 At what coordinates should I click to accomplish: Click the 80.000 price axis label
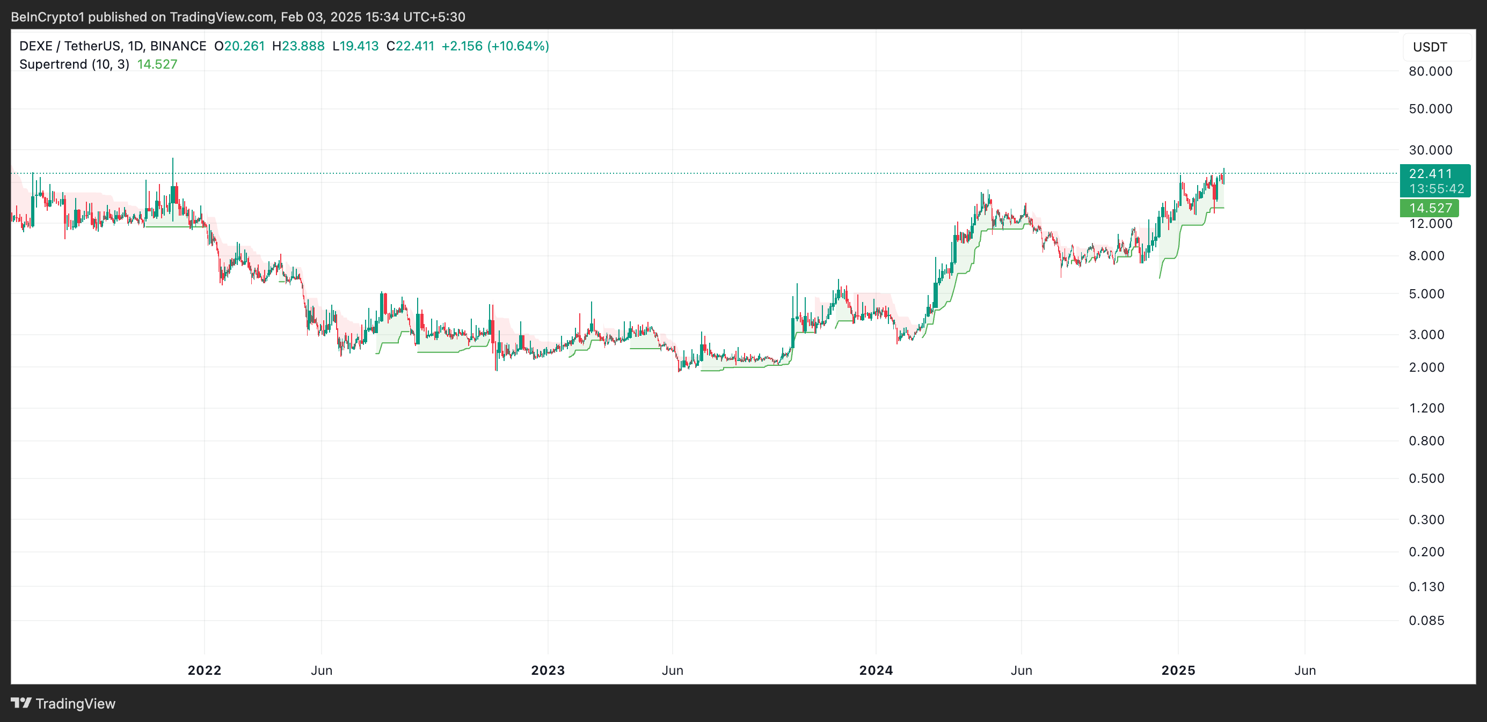click(x=1430, y=71)
